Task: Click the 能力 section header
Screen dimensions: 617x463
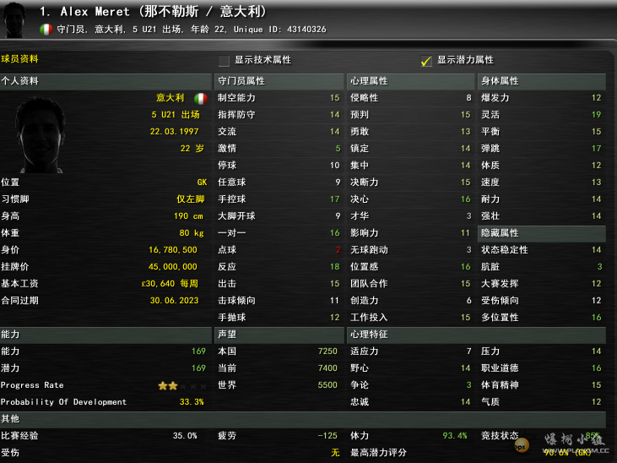Action: (x=106, y=335)
